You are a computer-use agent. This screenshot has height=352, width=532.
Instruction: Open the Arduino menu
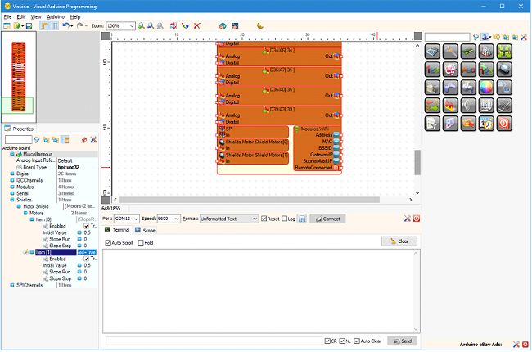pyautogui.click(x=56, y=16)
